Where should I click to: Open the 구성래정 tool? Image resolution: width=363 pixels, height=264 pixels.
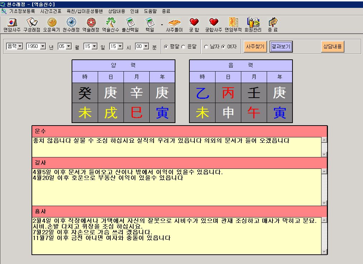click(32, 25)
